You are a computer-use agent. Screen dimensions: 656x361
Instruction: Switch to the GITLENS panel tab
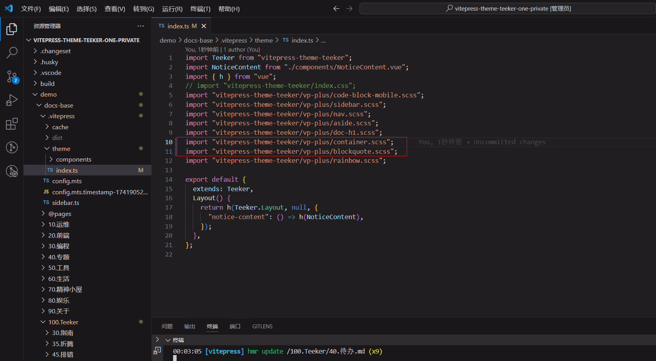(x=262, y=326)
